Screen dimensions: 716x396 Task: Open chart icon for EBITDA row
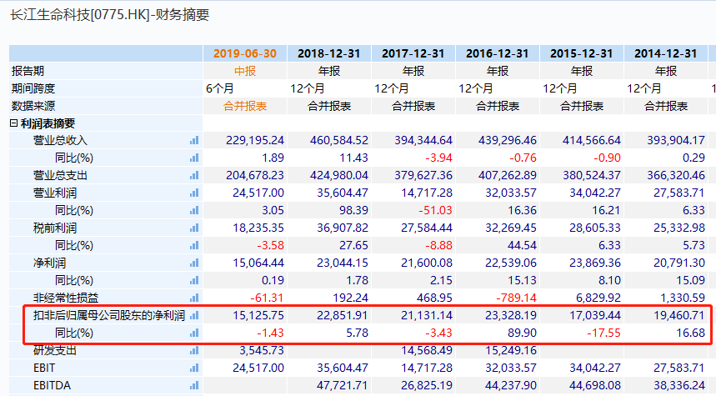point(194,385)
